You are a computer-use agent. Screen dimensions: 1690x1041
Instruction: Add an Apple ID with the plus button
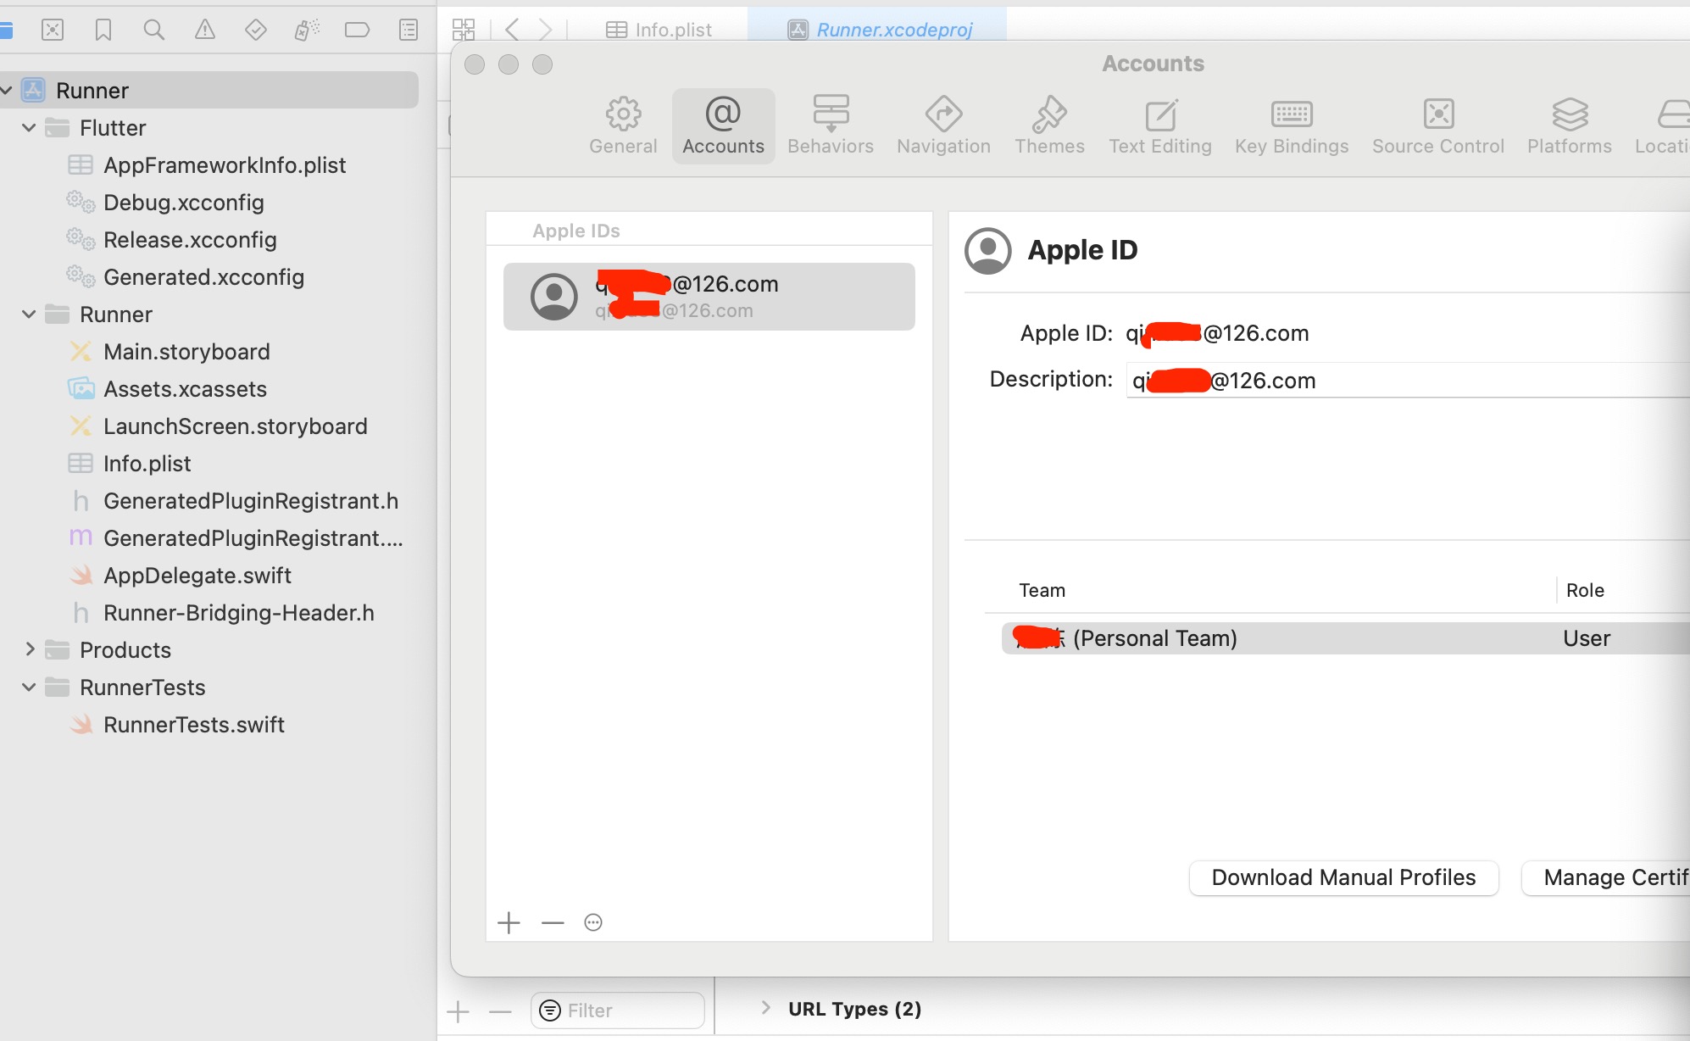(x=509, y=922)
